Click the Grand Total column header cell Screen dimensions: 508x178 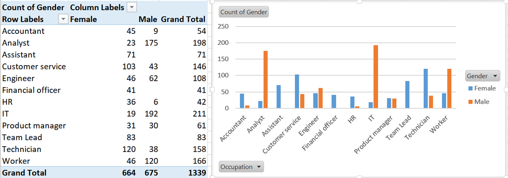point(183,19)
